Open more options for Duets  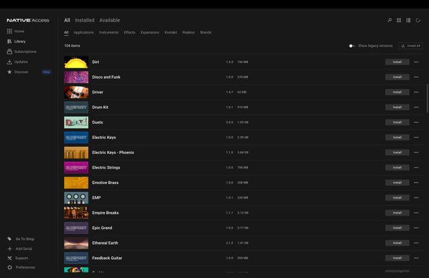(416, 122)
